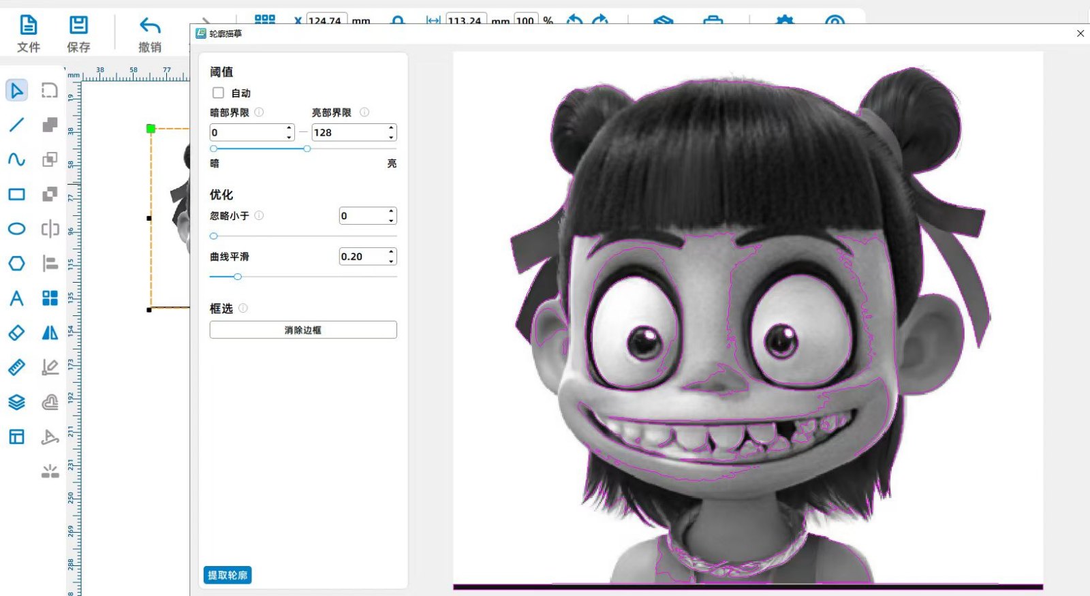Decrease 暗部界限 with down arrow
1090x596 pixels.
(x=290, y=137)
